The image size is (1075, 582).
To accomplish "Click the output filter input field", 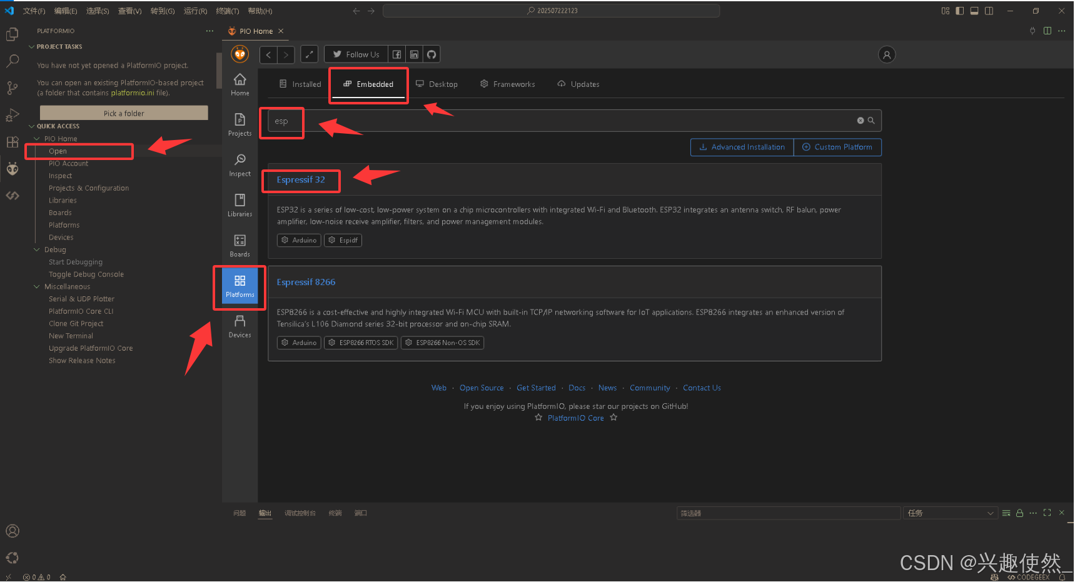I will [x=789, y=513].
